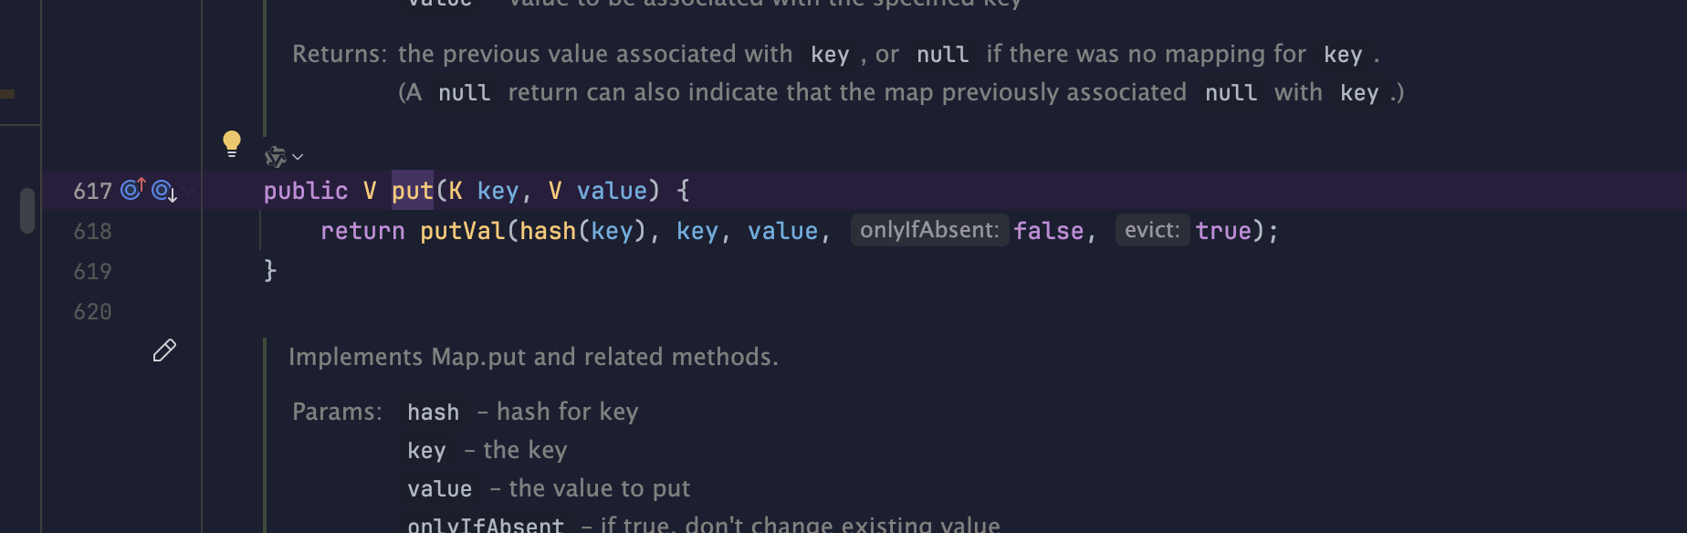Click the onlyIfAbsent: inlay hint
This screenshot has width=1687, height=533.
[x=929, y=230]
